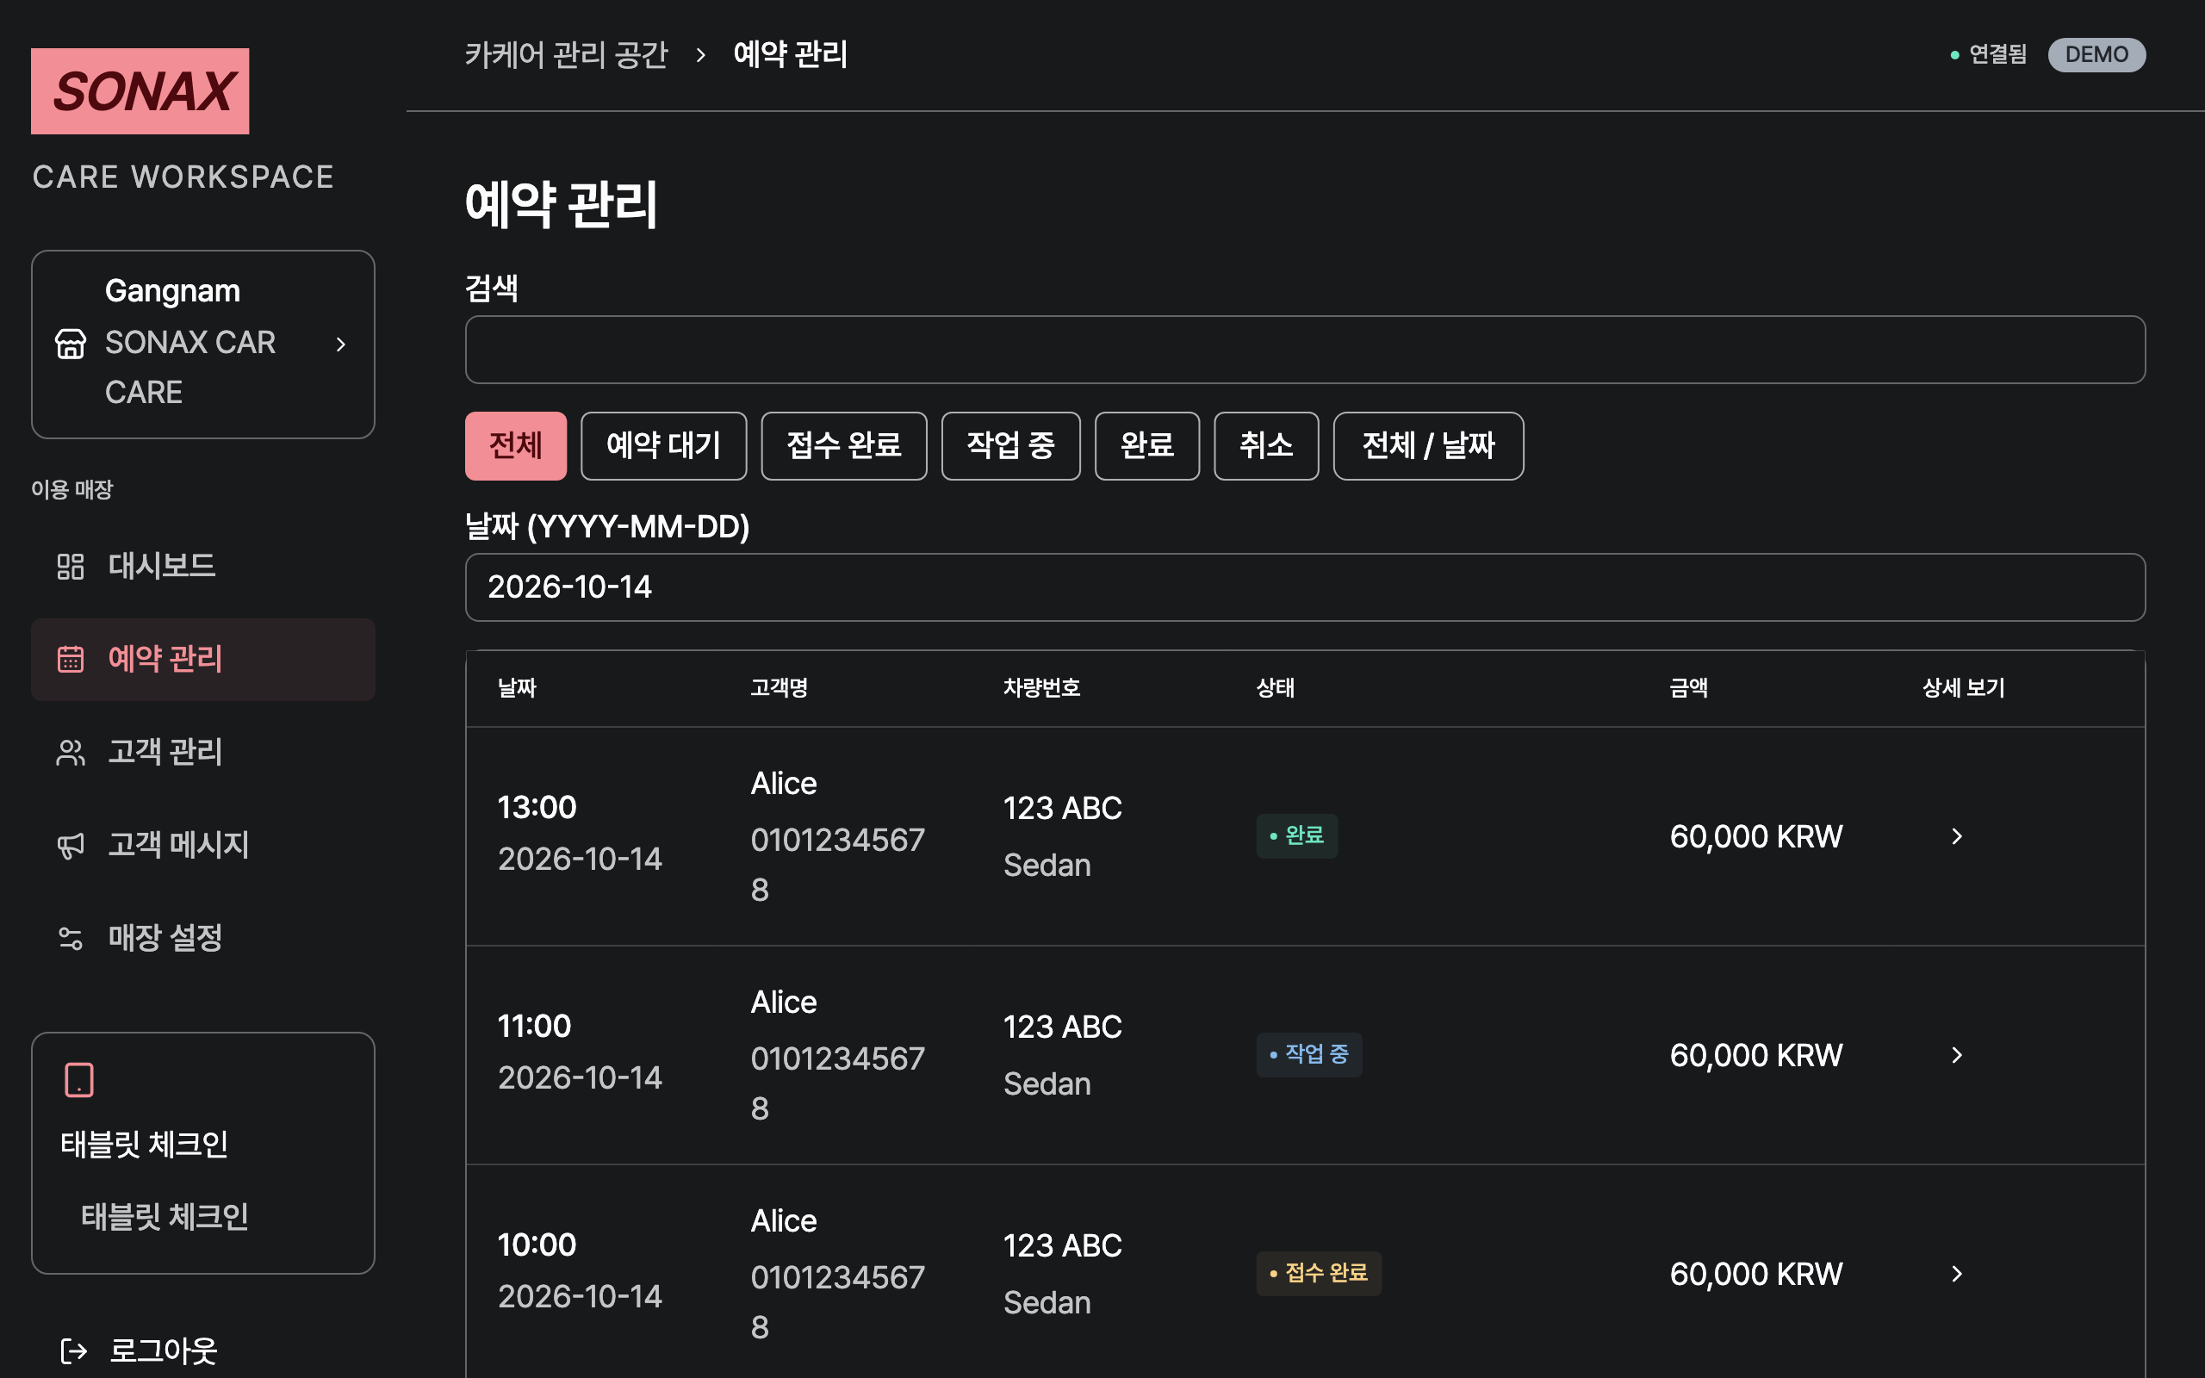Click the megaphone icon for 고객 메시지

point(70,845)
